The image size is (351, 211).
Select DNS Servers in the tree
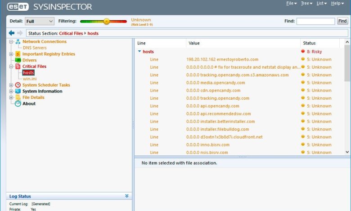click(35, 48)
